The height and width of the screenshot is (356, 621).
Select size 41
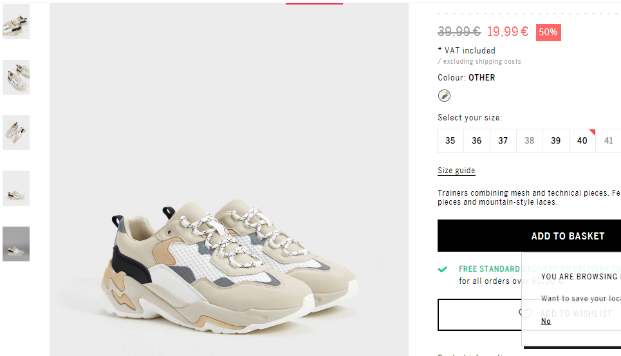[608, 140]
